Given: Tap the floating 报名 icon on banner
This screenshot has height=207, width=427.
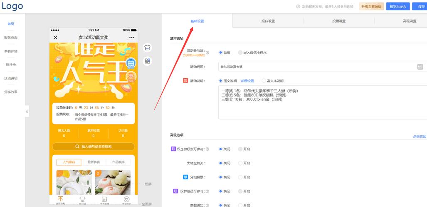Looking at the screenshot, I should [x=131, y=63].
